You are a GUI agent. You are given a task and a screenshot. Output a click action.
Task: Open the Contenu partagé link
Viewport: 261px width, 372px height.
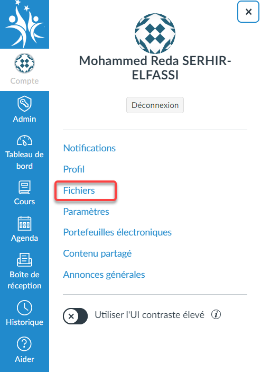tap(97, 253)
